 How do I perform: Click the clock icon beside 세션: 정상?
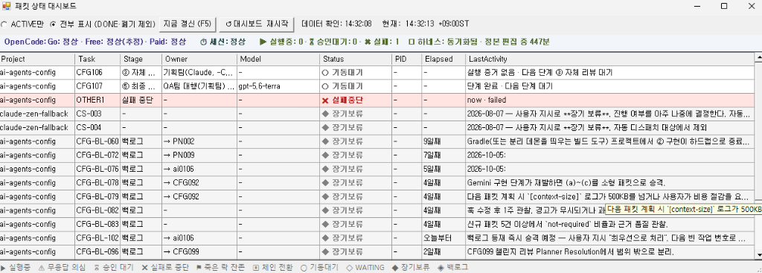tap(204, 42)
